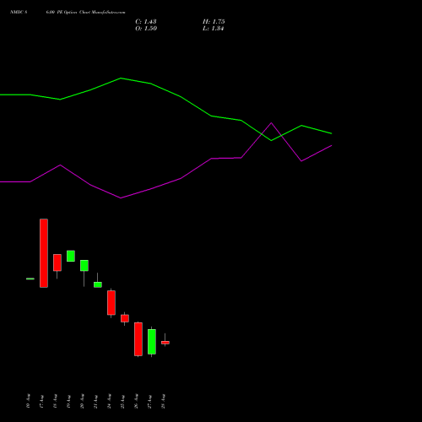
Task: Select the green candlestick for 20 Aug
Action: click(x=84, y=266)
